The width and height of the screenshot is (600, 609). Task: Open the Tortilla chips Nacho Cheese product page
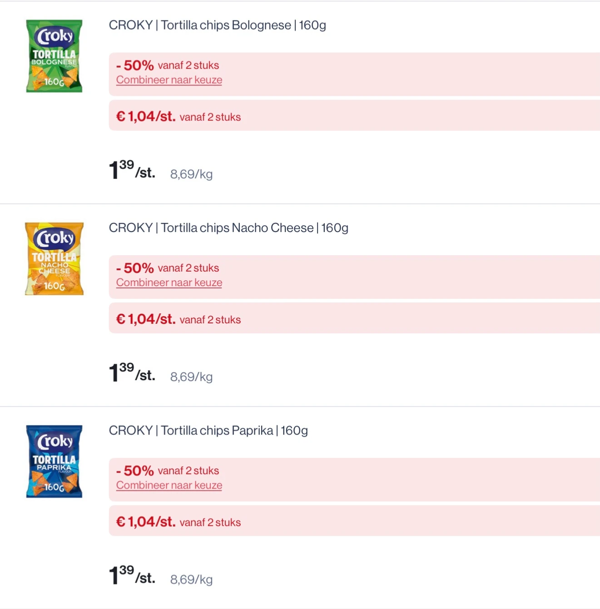[228, 228]
